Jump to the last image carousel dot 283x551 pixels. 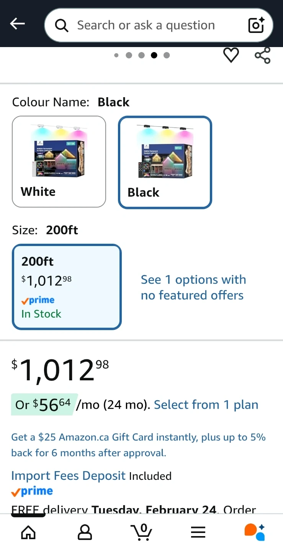167,55
